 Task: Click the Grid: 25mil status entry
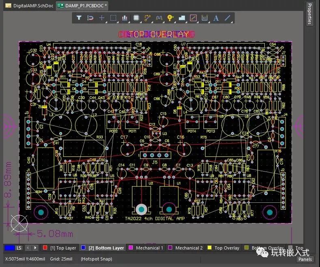click(61, 259)
